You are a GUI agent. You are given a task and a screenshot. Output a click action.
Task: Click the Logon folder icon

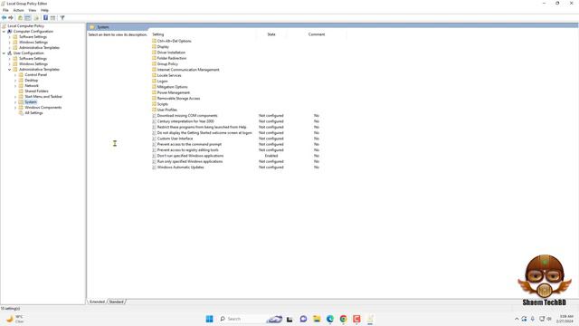click(155, 81)
